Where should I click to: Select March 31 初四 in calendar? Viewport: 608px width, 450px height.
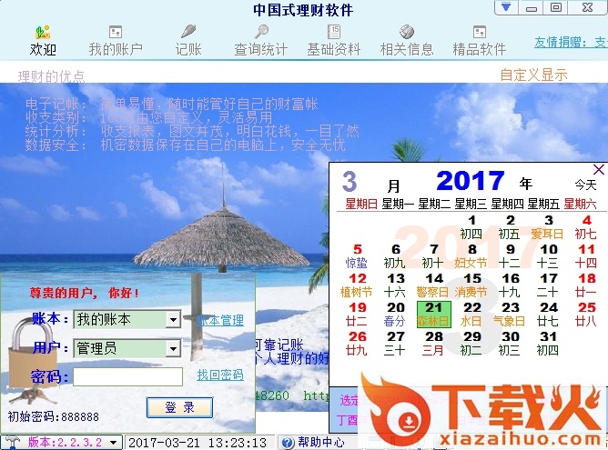(548, 344)
